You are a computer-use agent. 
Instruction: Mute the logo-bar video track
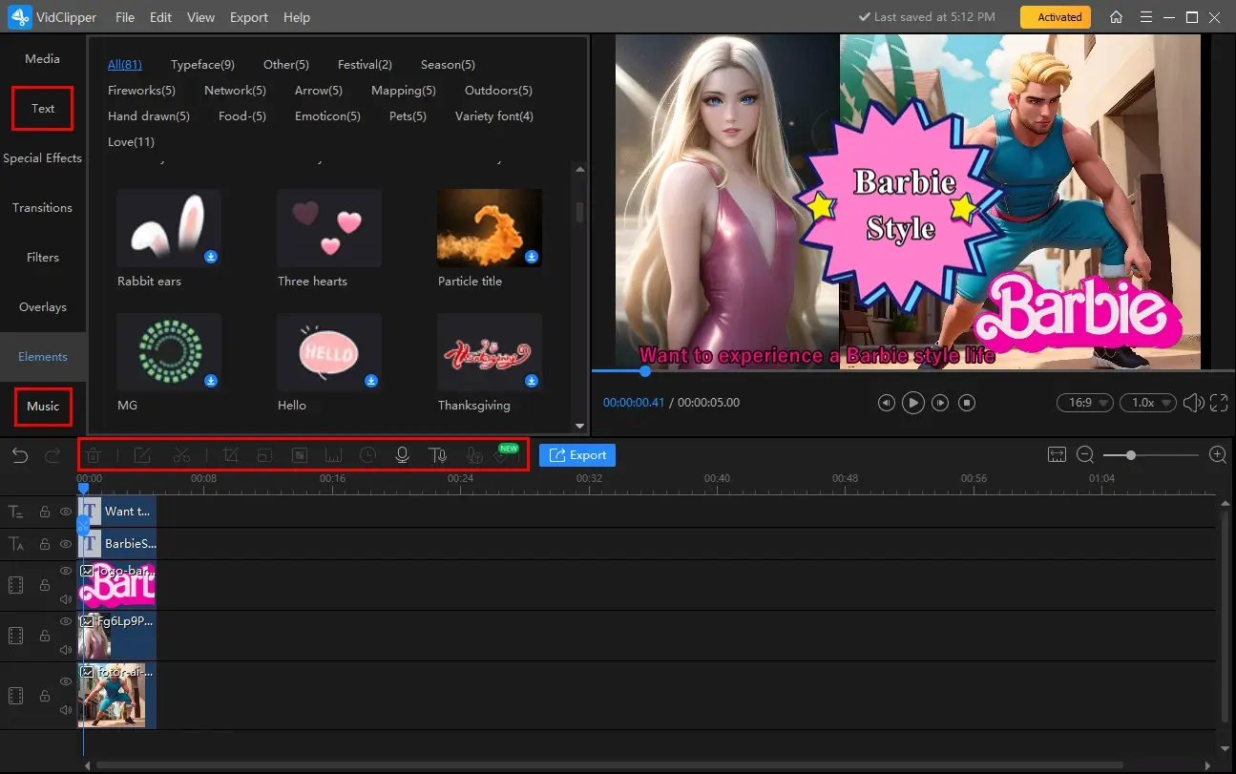66,599
